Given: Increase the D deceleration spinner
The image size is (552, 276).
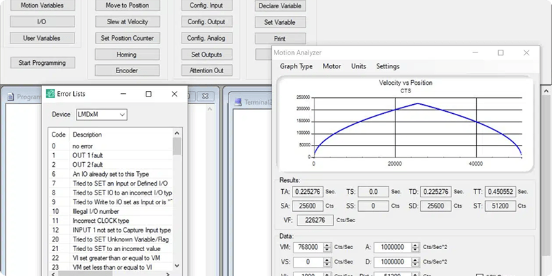Looking at the screenshot, I should (x=415, y=260).
